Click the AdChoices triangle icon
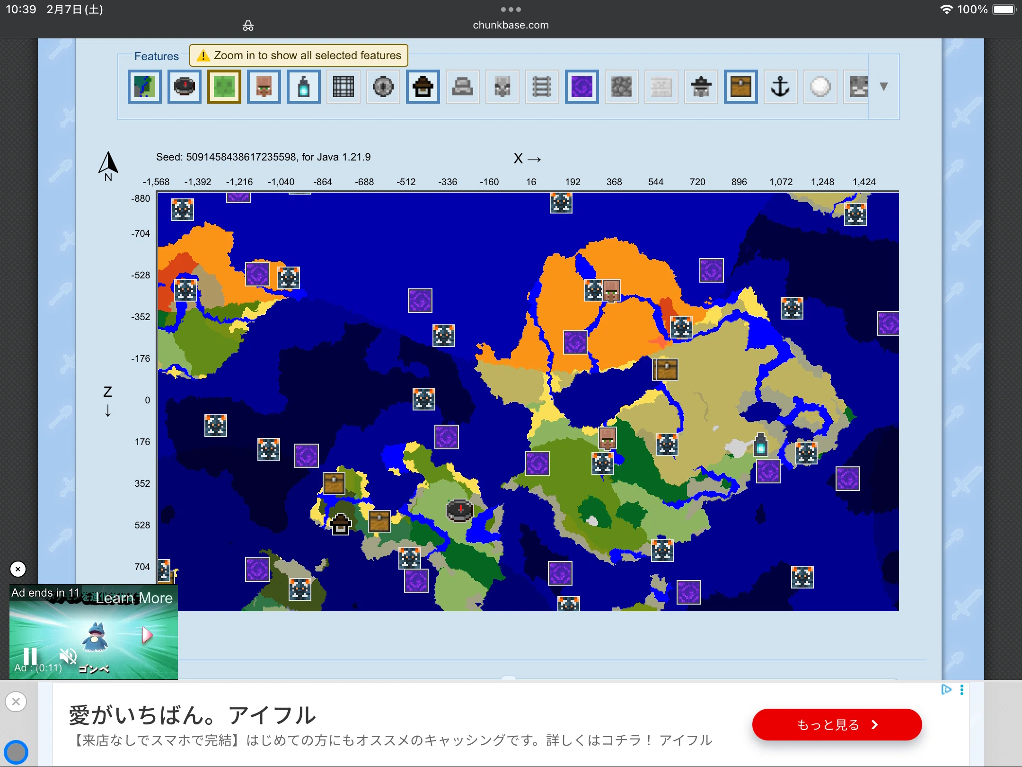Image resolution: width=1022 pixels, height=767 pixels. (x=946, y=690)
